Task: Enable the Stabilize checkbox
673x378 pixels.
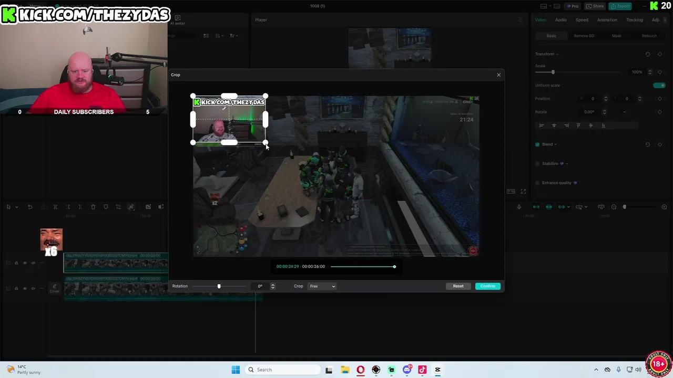Action: pyautogui.click(x=537, y=164)
